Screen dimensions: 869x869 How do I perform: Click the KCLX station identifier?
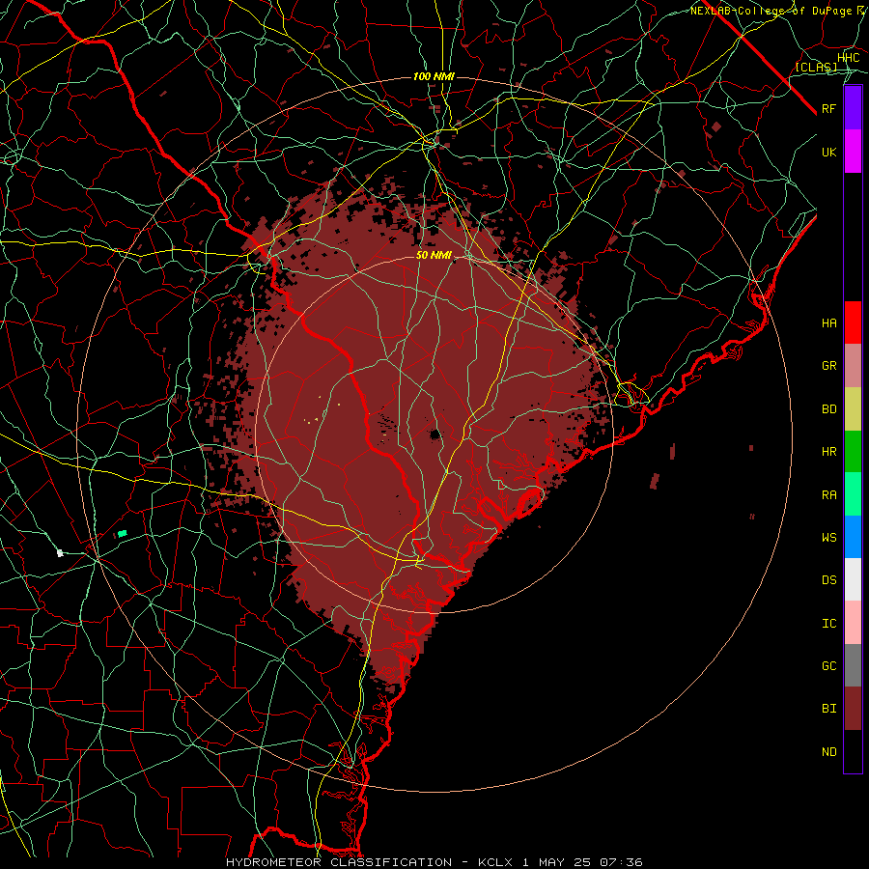[495, 862]
